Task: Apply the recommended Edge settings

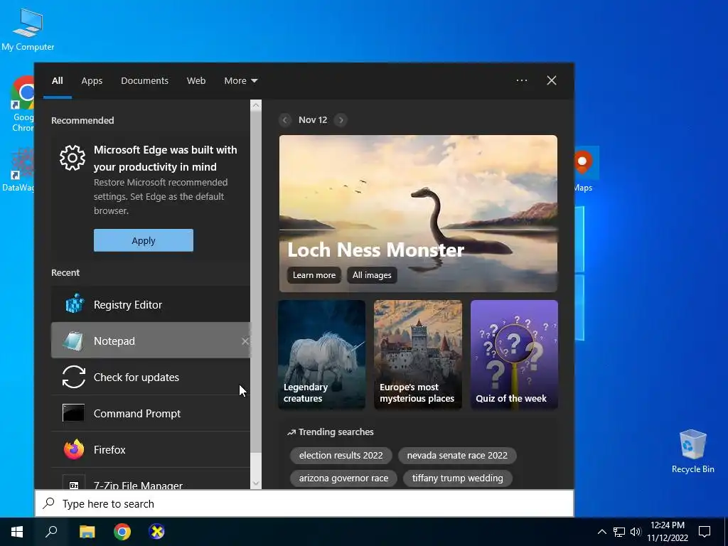Action: tap(144, 240)
